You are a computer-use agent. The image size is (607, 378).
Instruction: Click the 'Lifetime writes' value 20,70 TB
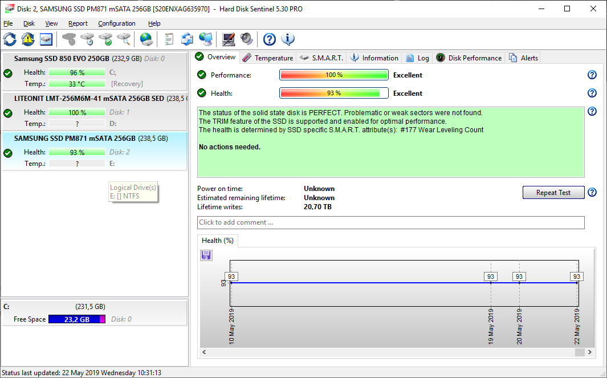click(x=317, y=207)
